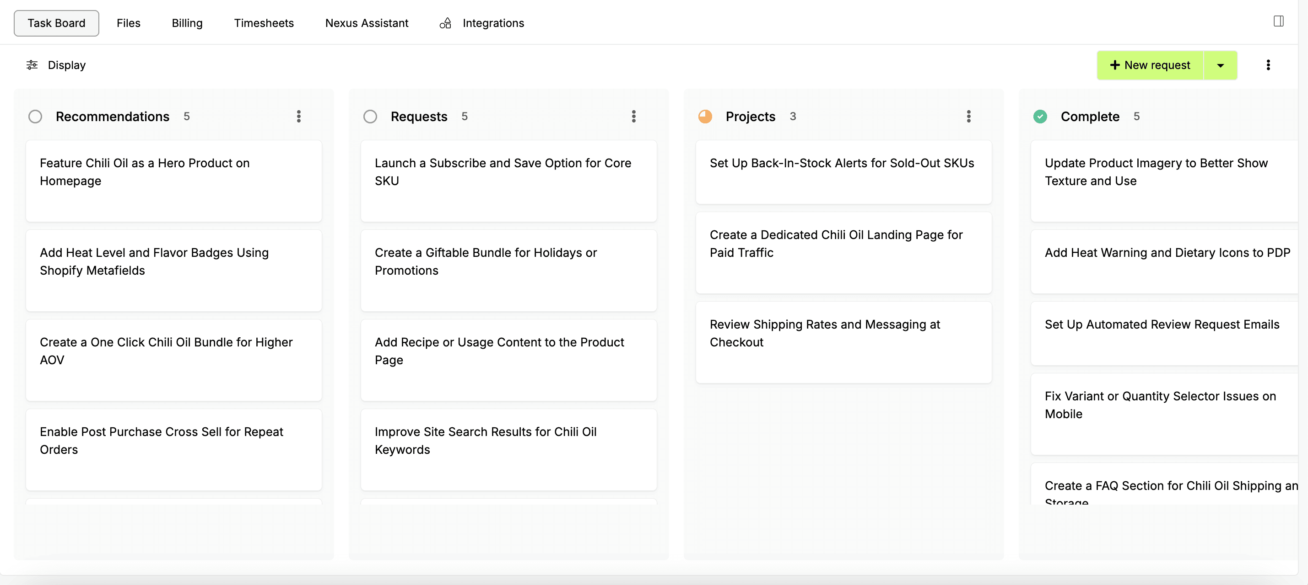Open the Recommendations column options menu
Viewport: 1308px width, 585px height.
(298, 117)
